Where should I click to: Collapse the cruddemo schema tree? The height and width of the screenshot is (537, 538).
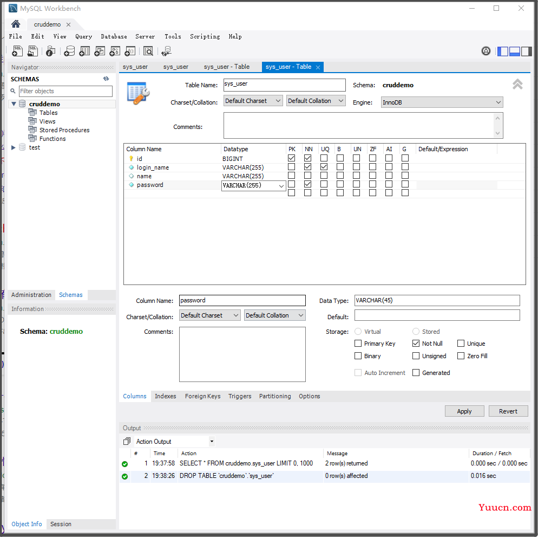point(14,103)
